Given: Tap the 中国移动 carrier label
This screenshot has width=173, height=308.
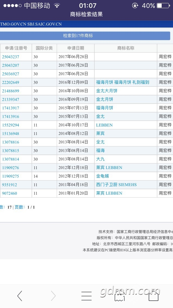Looking at the screenshot, I should (37, 5).
